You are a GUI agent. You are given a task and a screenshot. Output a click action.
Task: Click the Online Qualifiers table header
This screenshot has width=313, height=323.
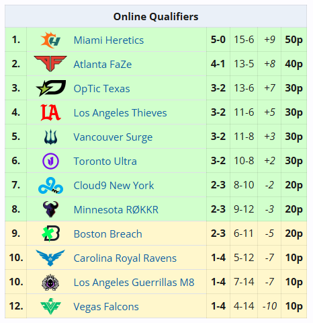(156, 16)
